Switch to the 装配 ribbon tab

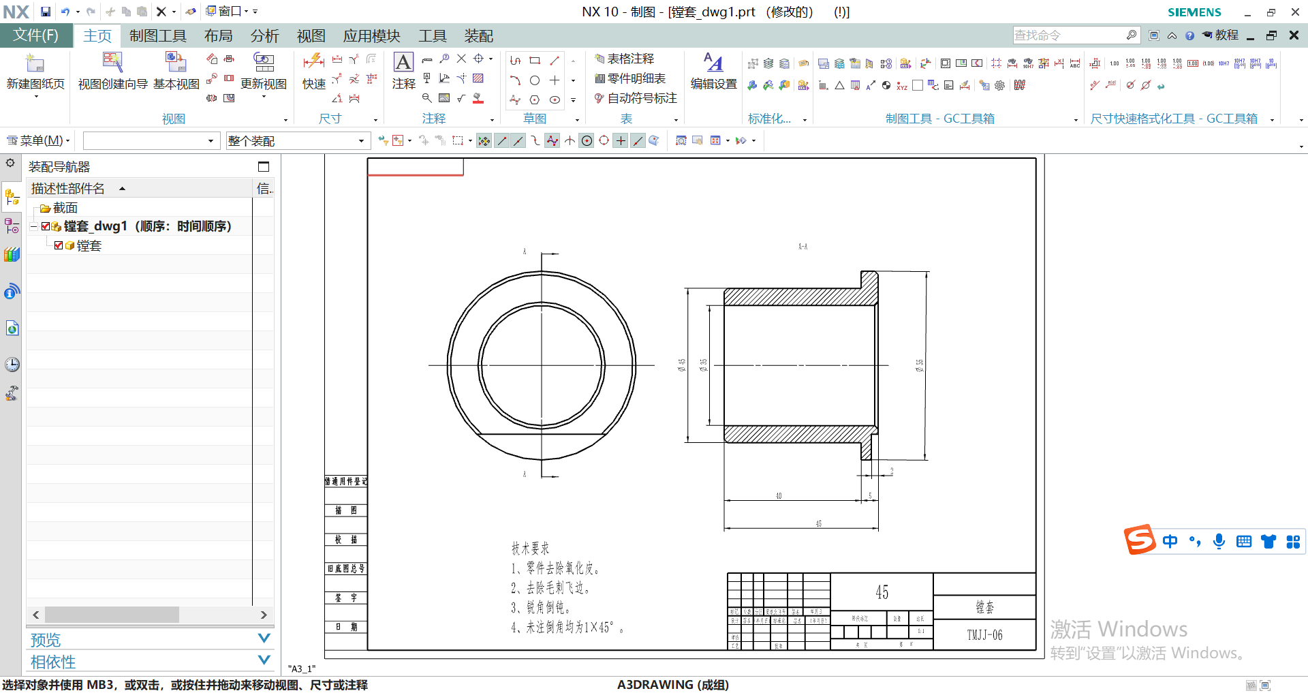(479, 36)
